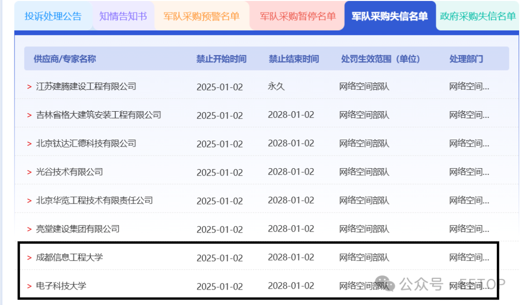
Task: Click red arrow beside 江苏建腾建设工程有限公司
Action: pyautogui.click(x=29, y=87)
